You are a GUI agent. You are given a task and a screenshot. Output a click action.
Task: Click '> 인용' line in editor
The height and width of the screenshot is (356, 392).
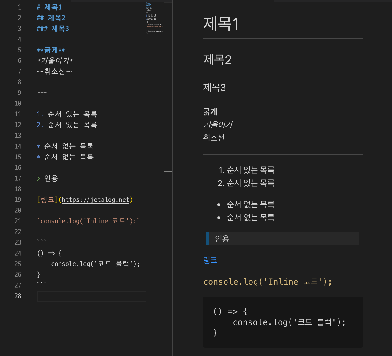click(48, 178)
